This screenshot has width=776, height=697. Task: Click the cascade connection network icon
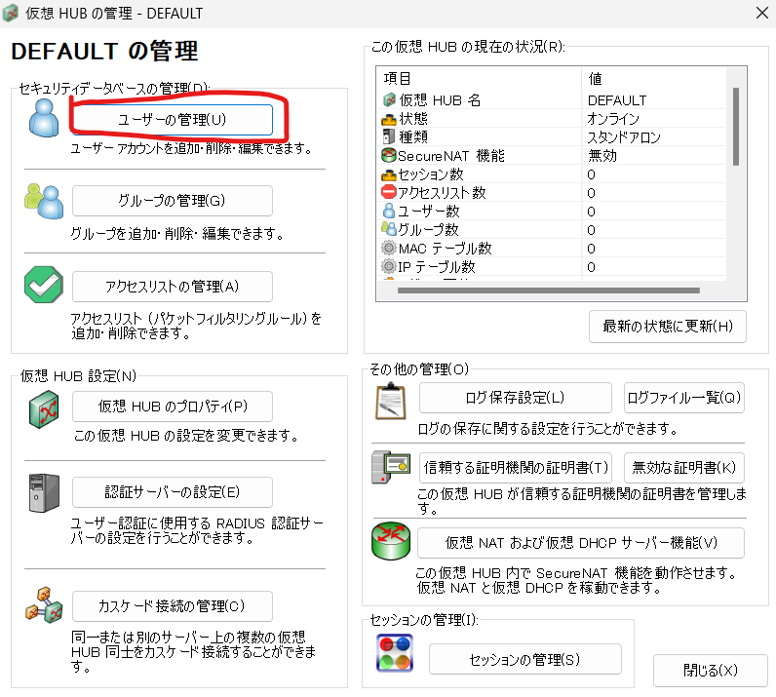(44, 605)
